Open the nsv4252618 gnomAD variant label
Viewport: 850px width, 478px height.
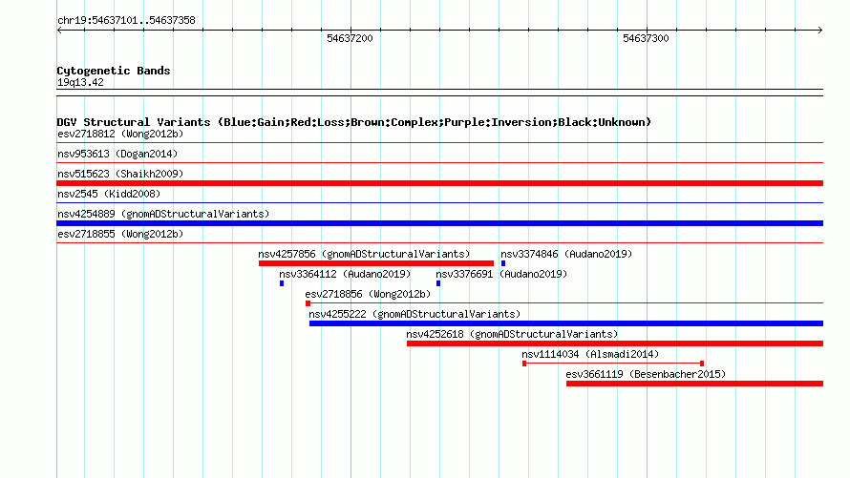[512, 334]
